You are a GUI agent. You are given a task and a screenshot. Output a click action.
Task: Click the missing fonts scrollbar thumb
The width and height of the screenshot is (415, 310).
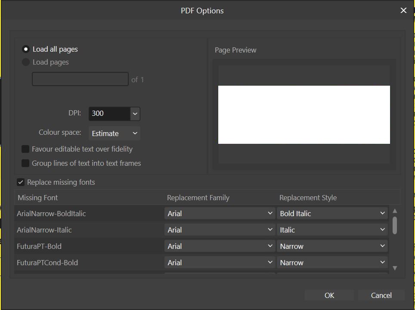click(x=395, y=225)
